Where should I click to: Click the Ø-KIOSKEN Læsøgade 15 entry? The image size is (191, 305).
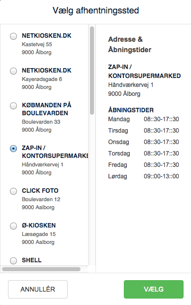[39, 233]
